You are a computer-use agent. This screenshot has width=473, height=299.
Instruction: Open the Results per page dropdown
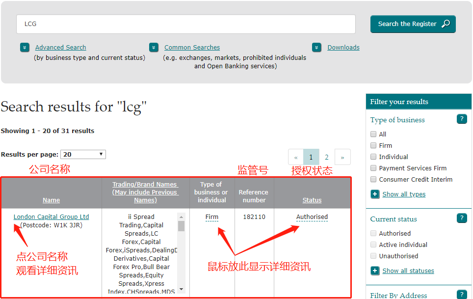(x=83, y=154)
